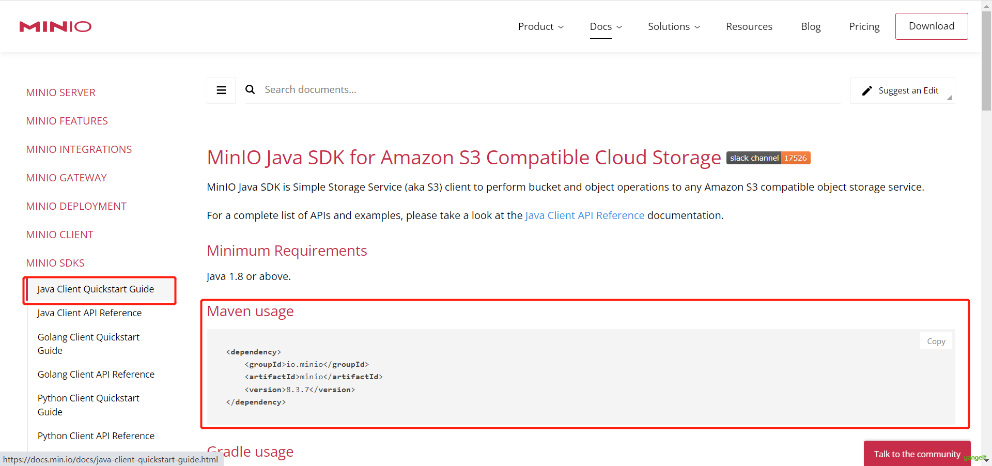The width and height of the screenshot is (992, 466).
Task: Click the groupId io.minio line
Action: pyautogui.click(x=306, y=364)
